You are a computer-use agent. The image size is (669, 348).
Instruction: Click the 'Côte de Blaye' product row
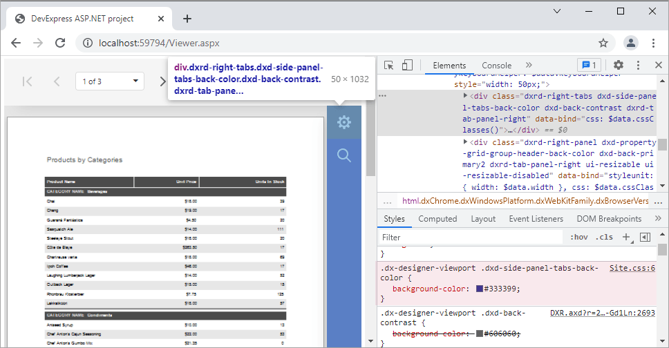pos(165,247)
